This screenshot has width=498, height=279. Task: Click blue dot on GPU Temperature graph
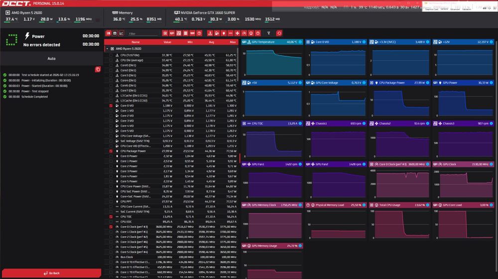[300, 42]
